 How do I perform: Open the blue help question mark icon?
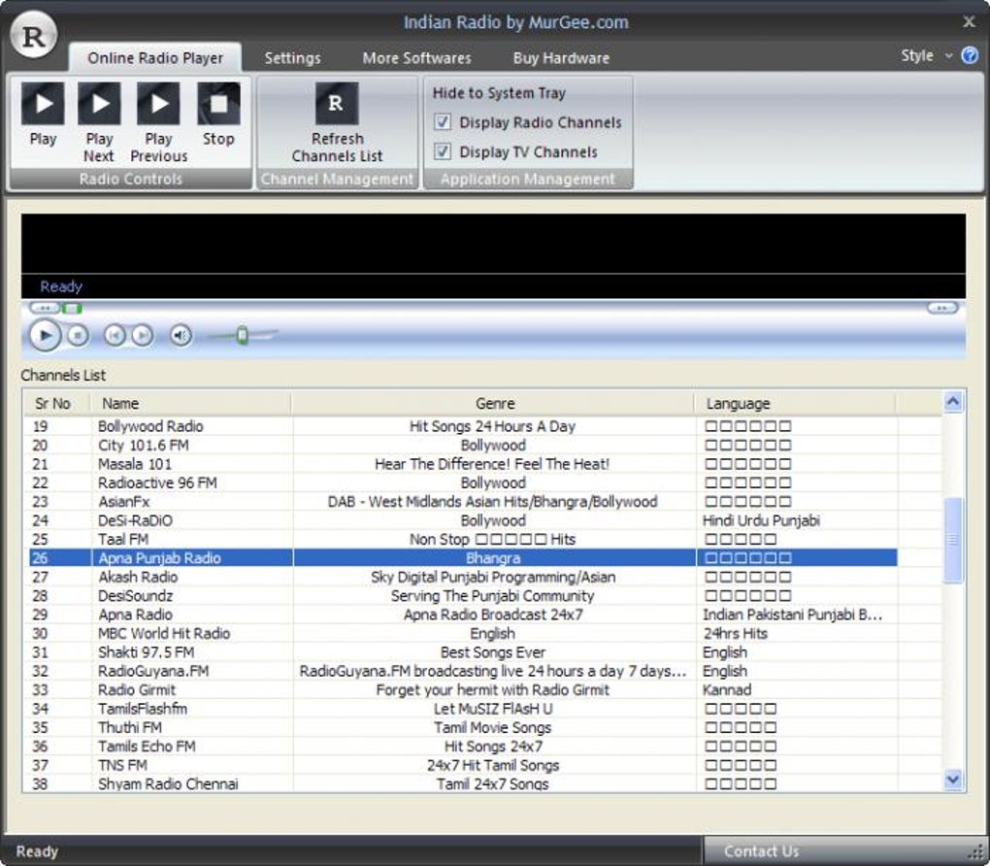pyautogui.click(x=970, y=55)
